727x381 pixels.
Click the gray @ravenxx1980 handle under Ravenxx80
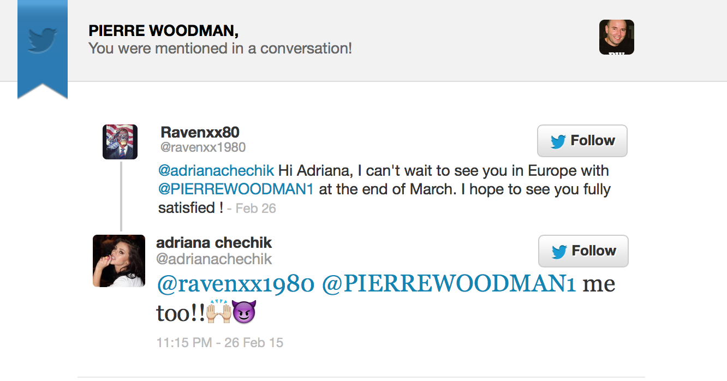[203, 147]
